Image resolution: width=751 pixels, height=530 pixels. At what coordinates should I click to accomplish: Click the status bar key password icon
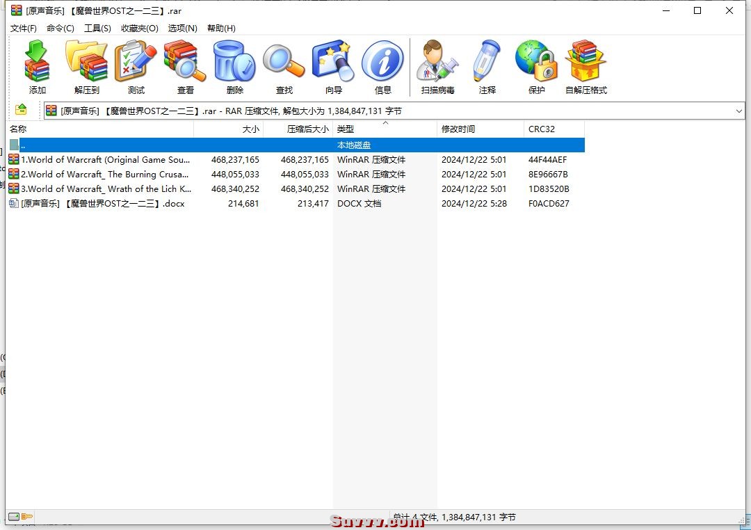(x=27, y=517)
